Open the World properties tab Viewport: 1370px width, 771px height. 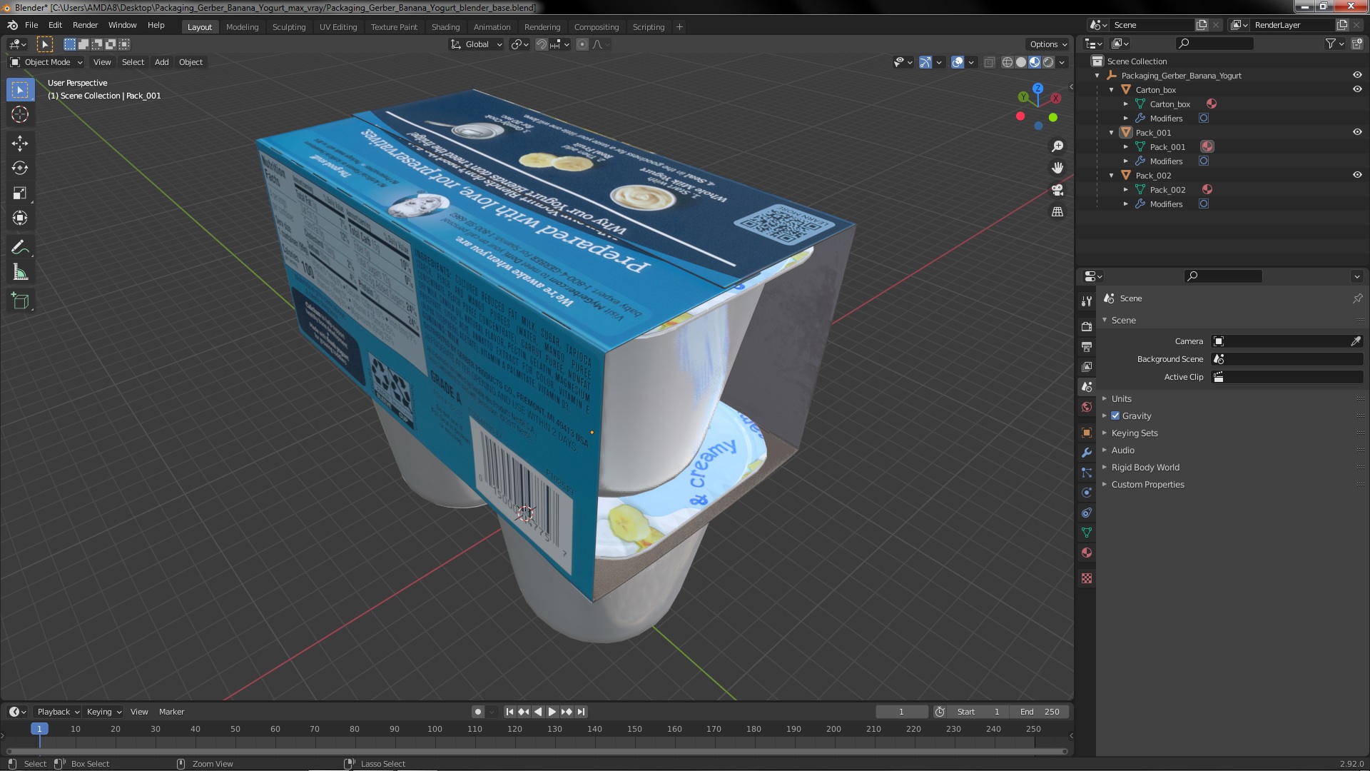click(x=1086, y=407)
